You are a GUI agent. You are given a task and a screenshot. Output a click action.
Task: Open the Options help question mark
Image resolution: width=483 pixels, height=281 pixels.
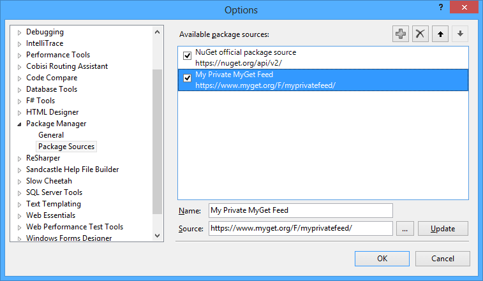440,7
